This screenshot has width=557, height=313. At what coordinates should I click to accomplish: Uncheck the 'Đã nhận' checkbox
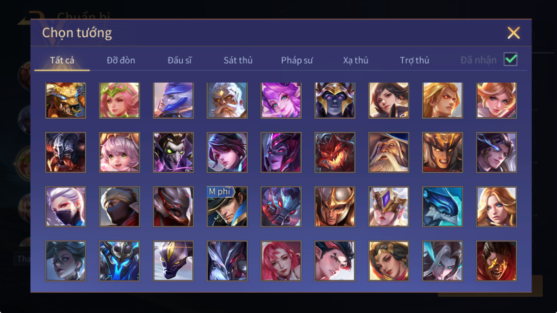(x=511, y=59)
